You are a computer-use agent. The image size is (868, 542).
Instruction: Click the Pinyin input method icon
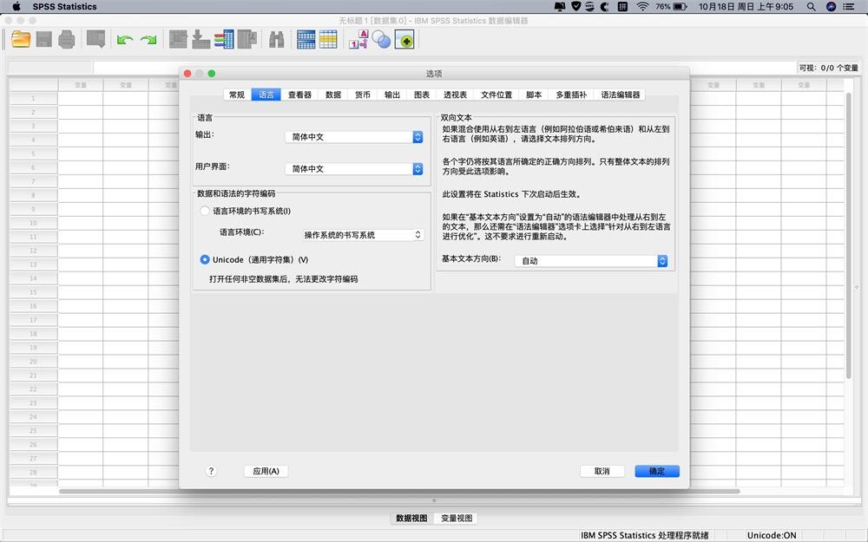[622, 7]
